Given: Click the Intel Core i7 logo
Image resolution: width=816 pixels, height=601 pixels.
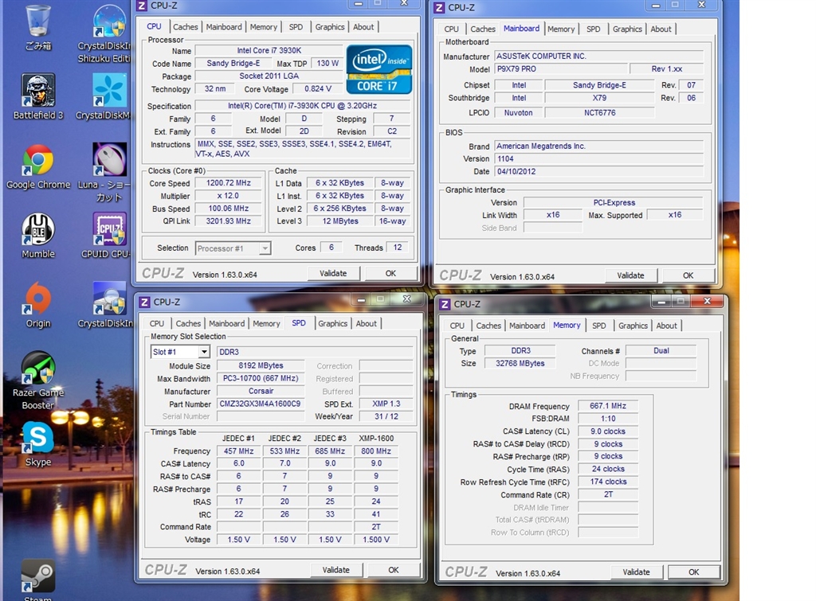Looking at the screenshot, I should (379, 69).
